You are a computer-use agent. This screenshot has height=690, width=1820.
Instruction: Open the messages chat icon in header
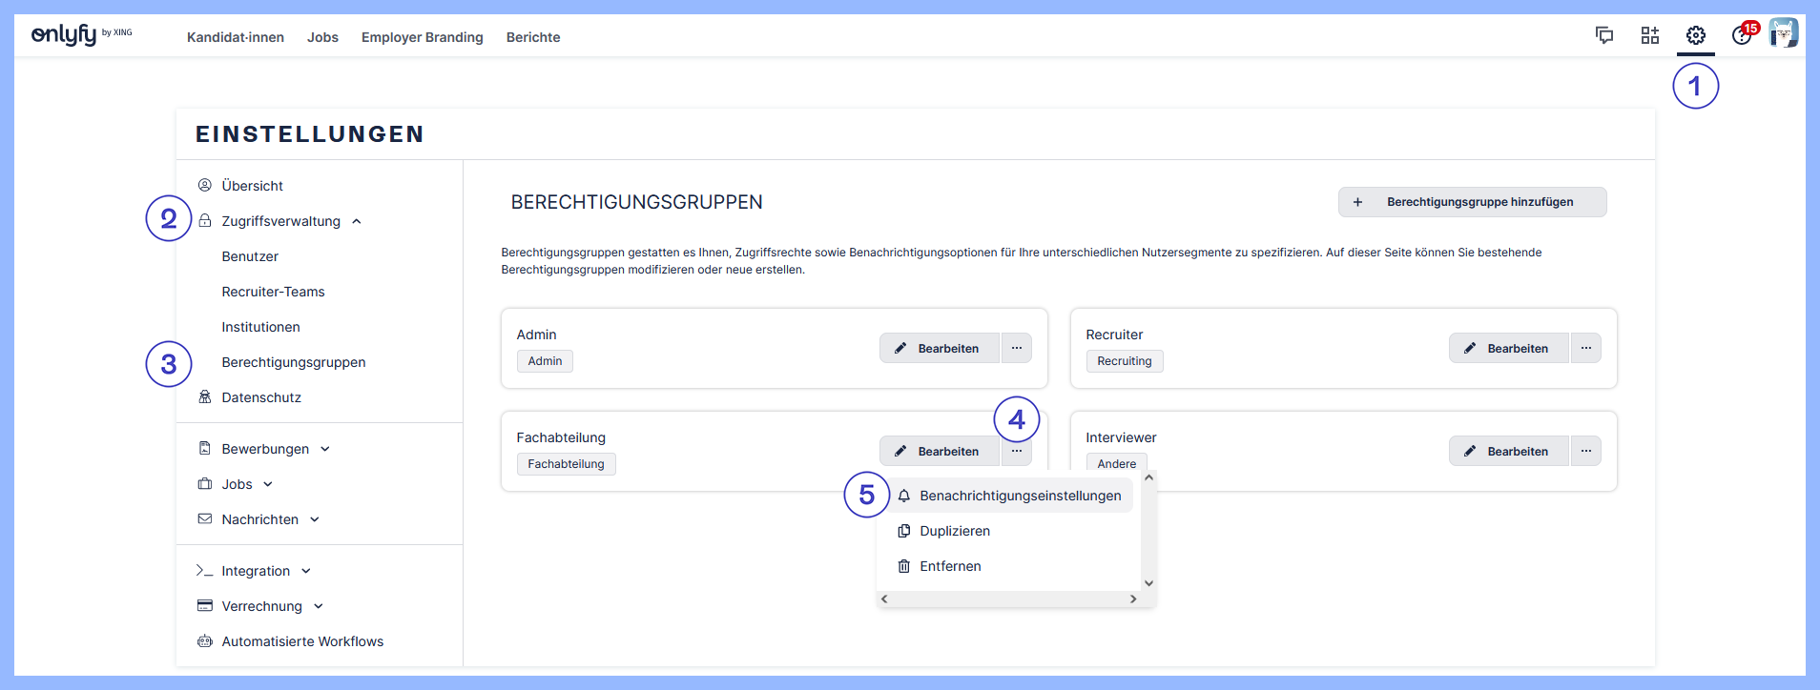point(1604,35)
